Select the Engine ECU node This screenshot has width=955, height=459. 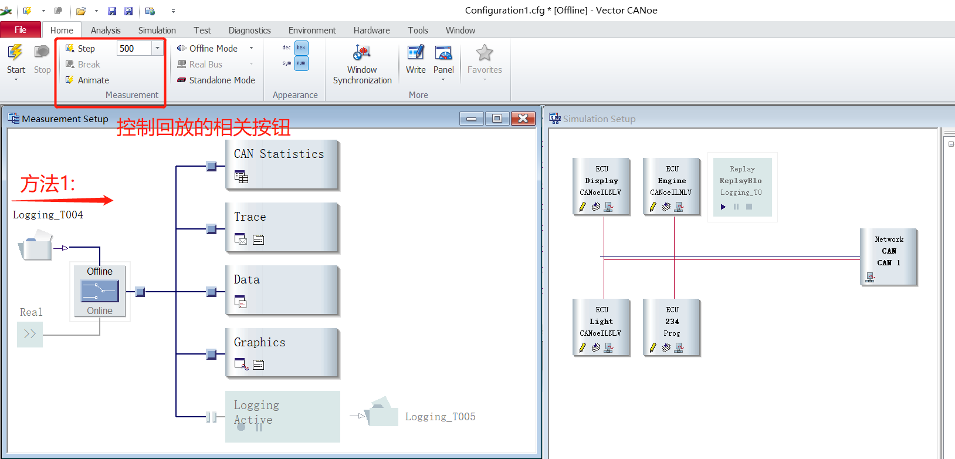pos(672,187)
